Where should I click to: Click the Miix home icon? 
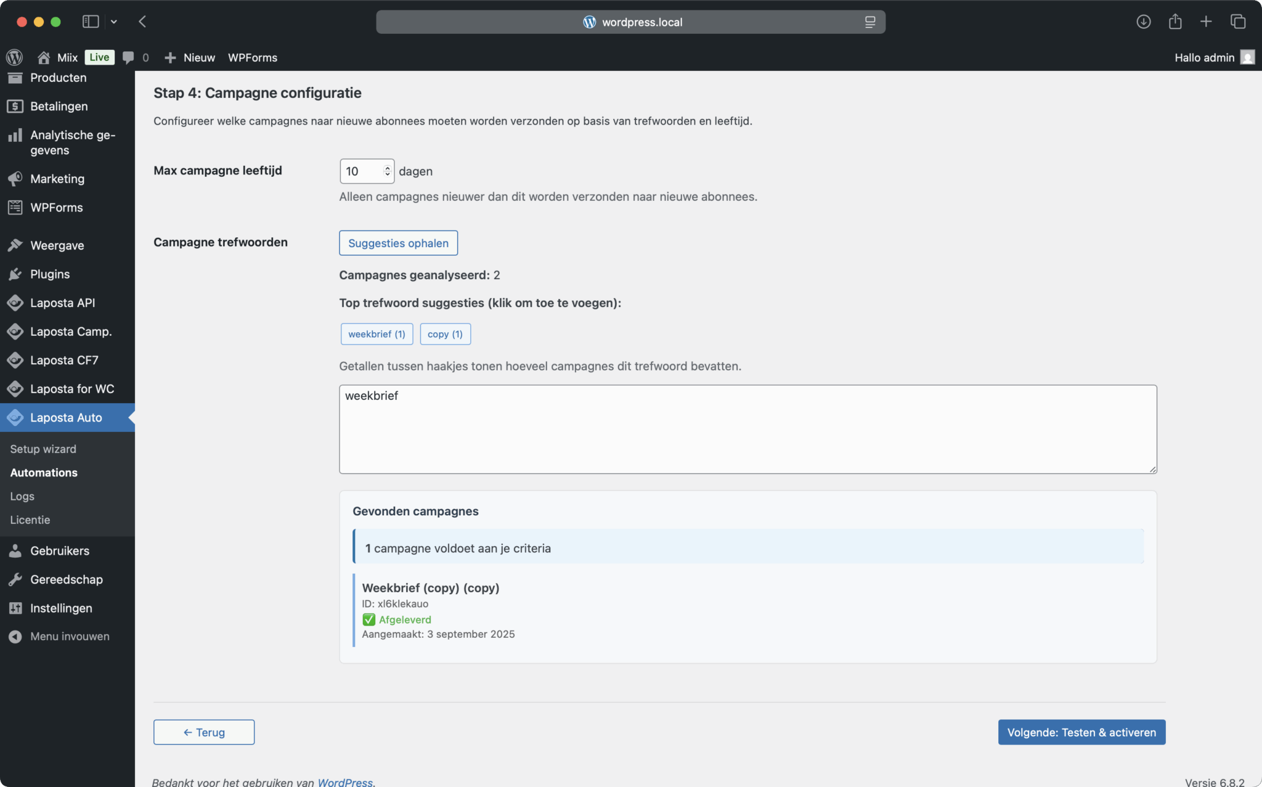(x=43, y=57)
